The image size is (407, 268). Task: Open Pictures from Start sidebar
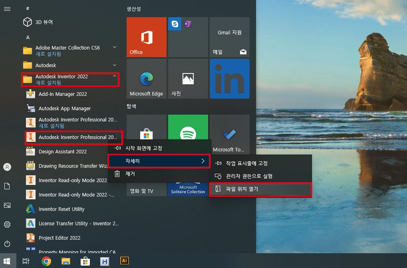coord(7,205)
